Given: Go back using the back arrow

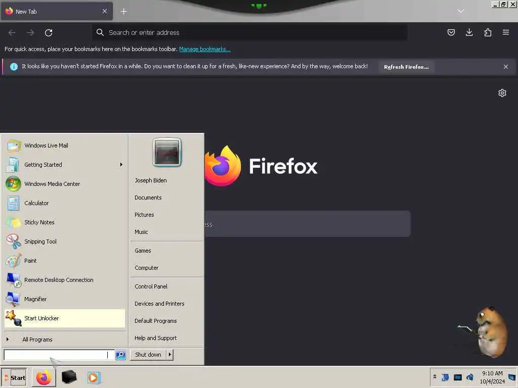Looking at the screenshot, I should (x=12, y=33).
